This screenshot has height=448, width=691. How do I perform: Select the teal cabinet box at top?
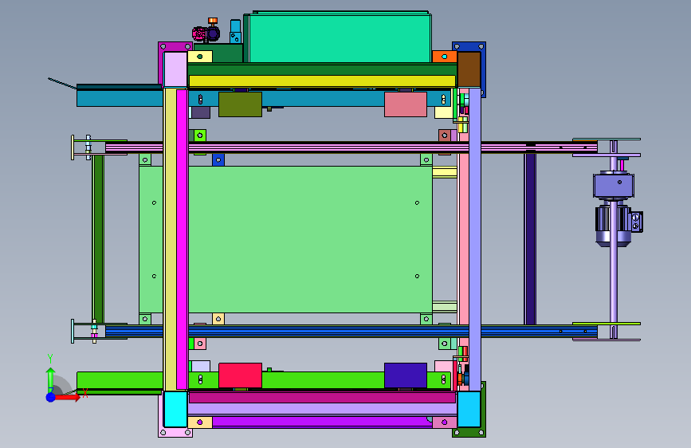coord(340,38)
